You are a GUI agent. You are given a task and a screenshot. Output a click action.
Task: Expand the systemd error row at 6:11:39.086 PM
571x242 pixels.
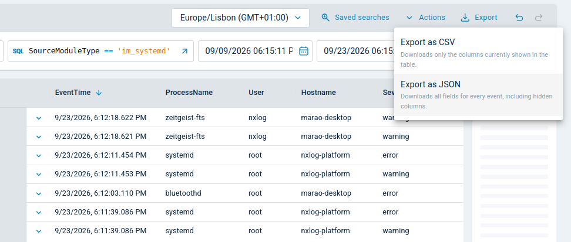point(39,212)
